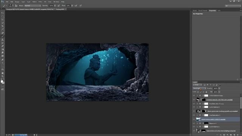Change the screen mode icon
Viewport: 242px width, 136px height.
coord(3,90)
